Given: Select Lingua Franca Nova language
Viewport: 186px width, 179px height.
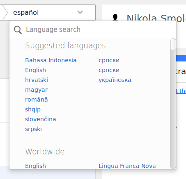Looking at the screenshot, I should pos(127,166).
